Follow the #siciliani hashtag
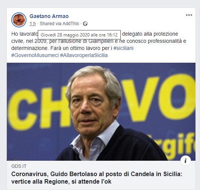Screen dimensions: 200x190 coord(123,48)
